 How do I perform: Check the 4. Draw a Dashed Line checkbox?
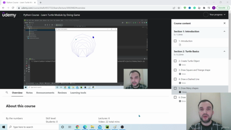pyautogui.click(x=175, y=79)
